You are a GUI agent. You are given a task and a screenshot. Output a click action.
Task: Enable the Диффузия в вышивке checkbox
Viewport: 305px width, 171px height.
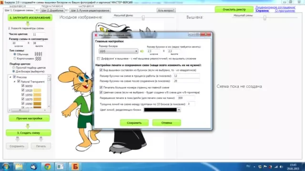point(99,58)
